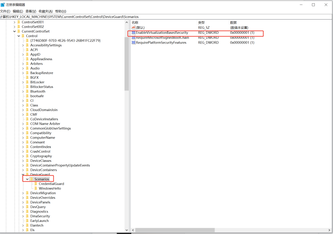This screenshot has width=333, height=234.
Task: Click the EnableVirtualizationBasedSecurity DWORD icon
Action: (133, 33)
